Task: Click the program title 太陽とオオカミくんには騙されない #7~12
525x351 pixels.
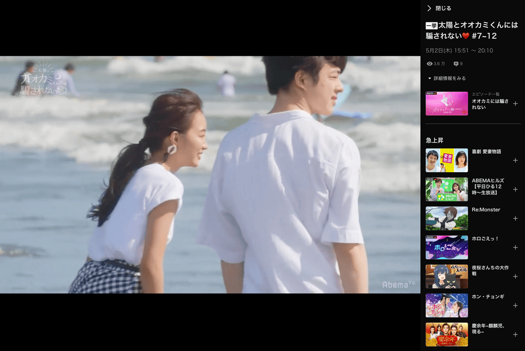Action: click(472, 31)
